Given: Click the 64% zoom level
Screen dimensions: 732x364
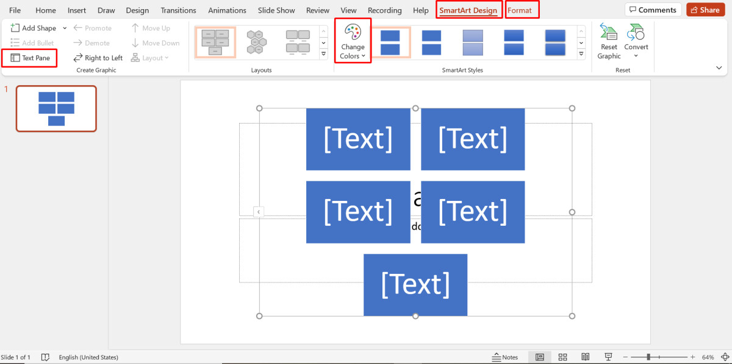Looking at the screenshot, I should coord(708,357).
